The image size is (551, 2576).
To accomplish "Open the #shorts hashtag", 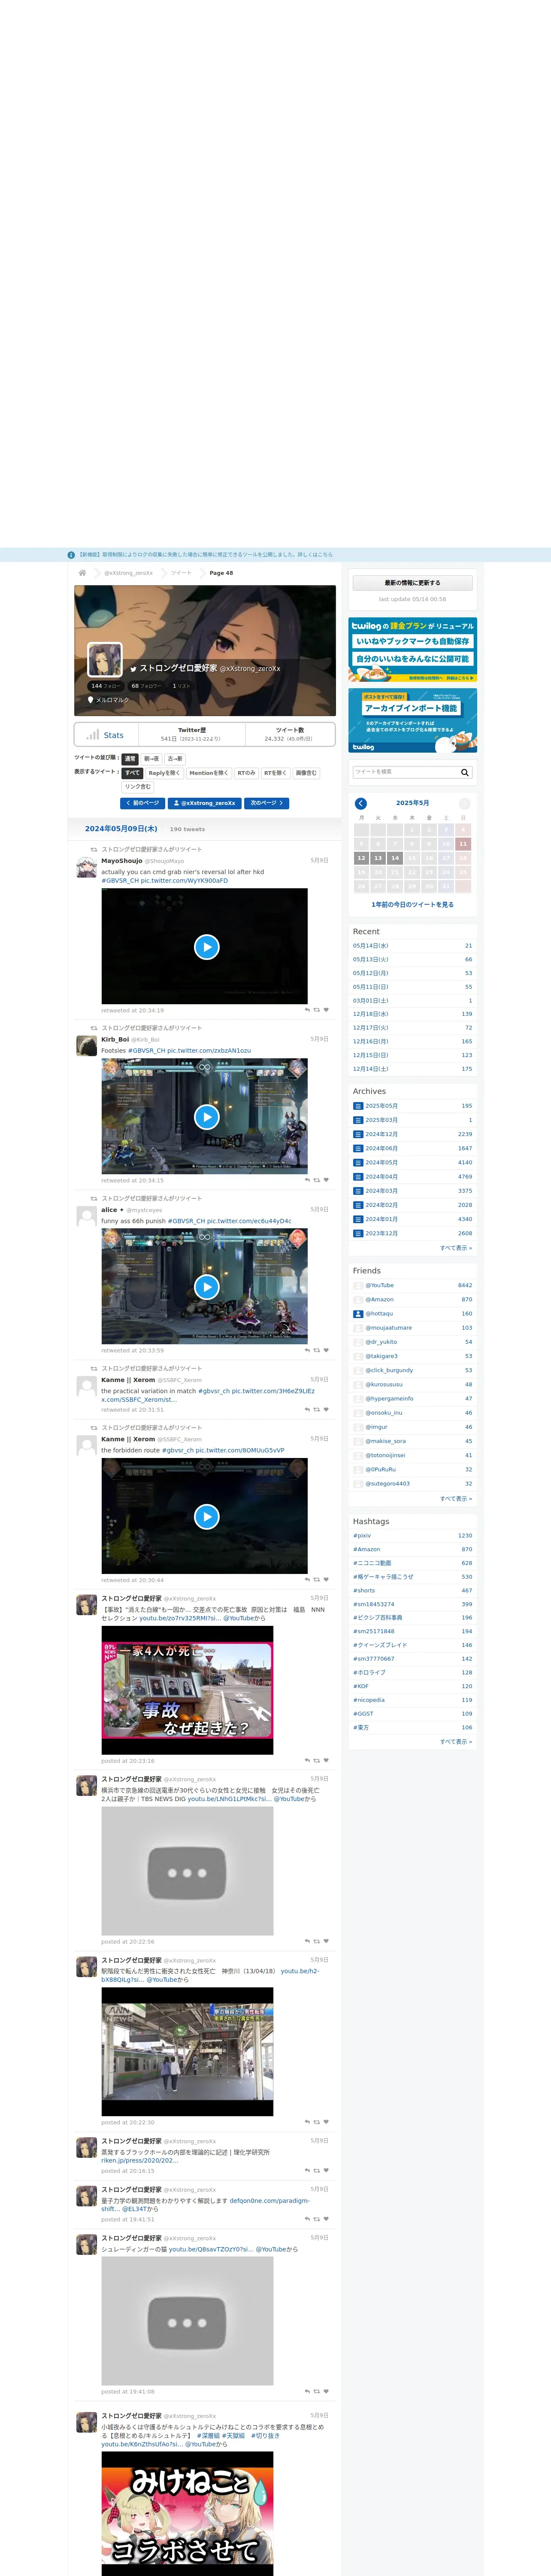I will (364, 1591).
